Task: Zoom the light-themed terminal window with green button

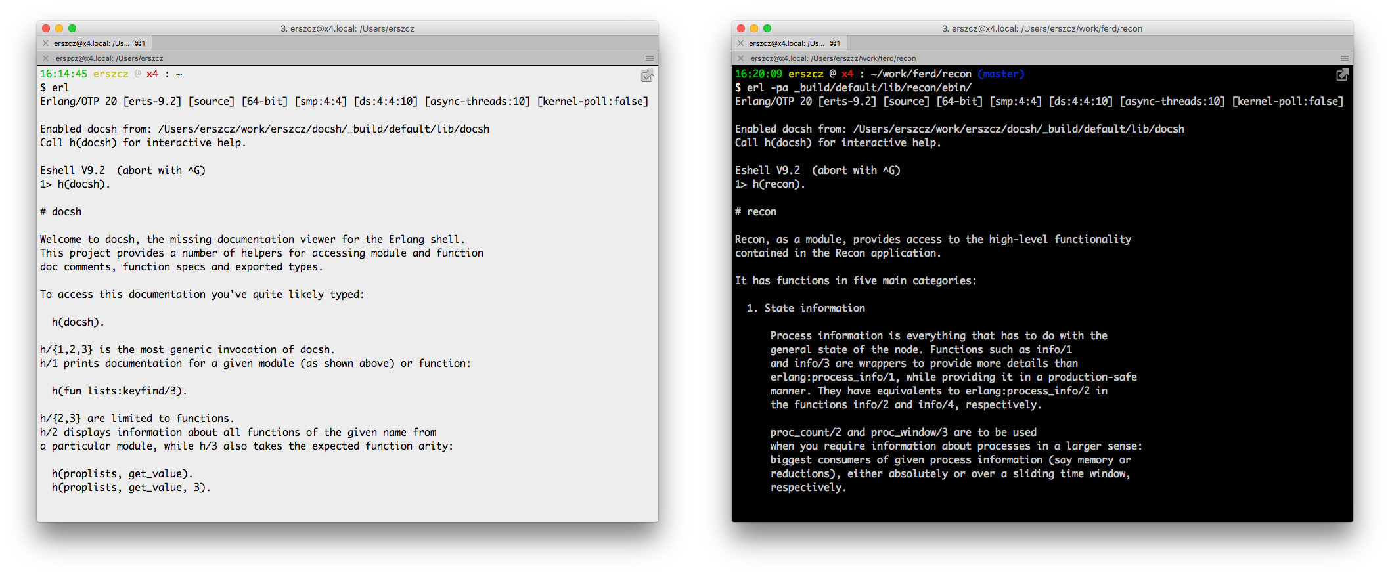Action: (x=72, y=28)
